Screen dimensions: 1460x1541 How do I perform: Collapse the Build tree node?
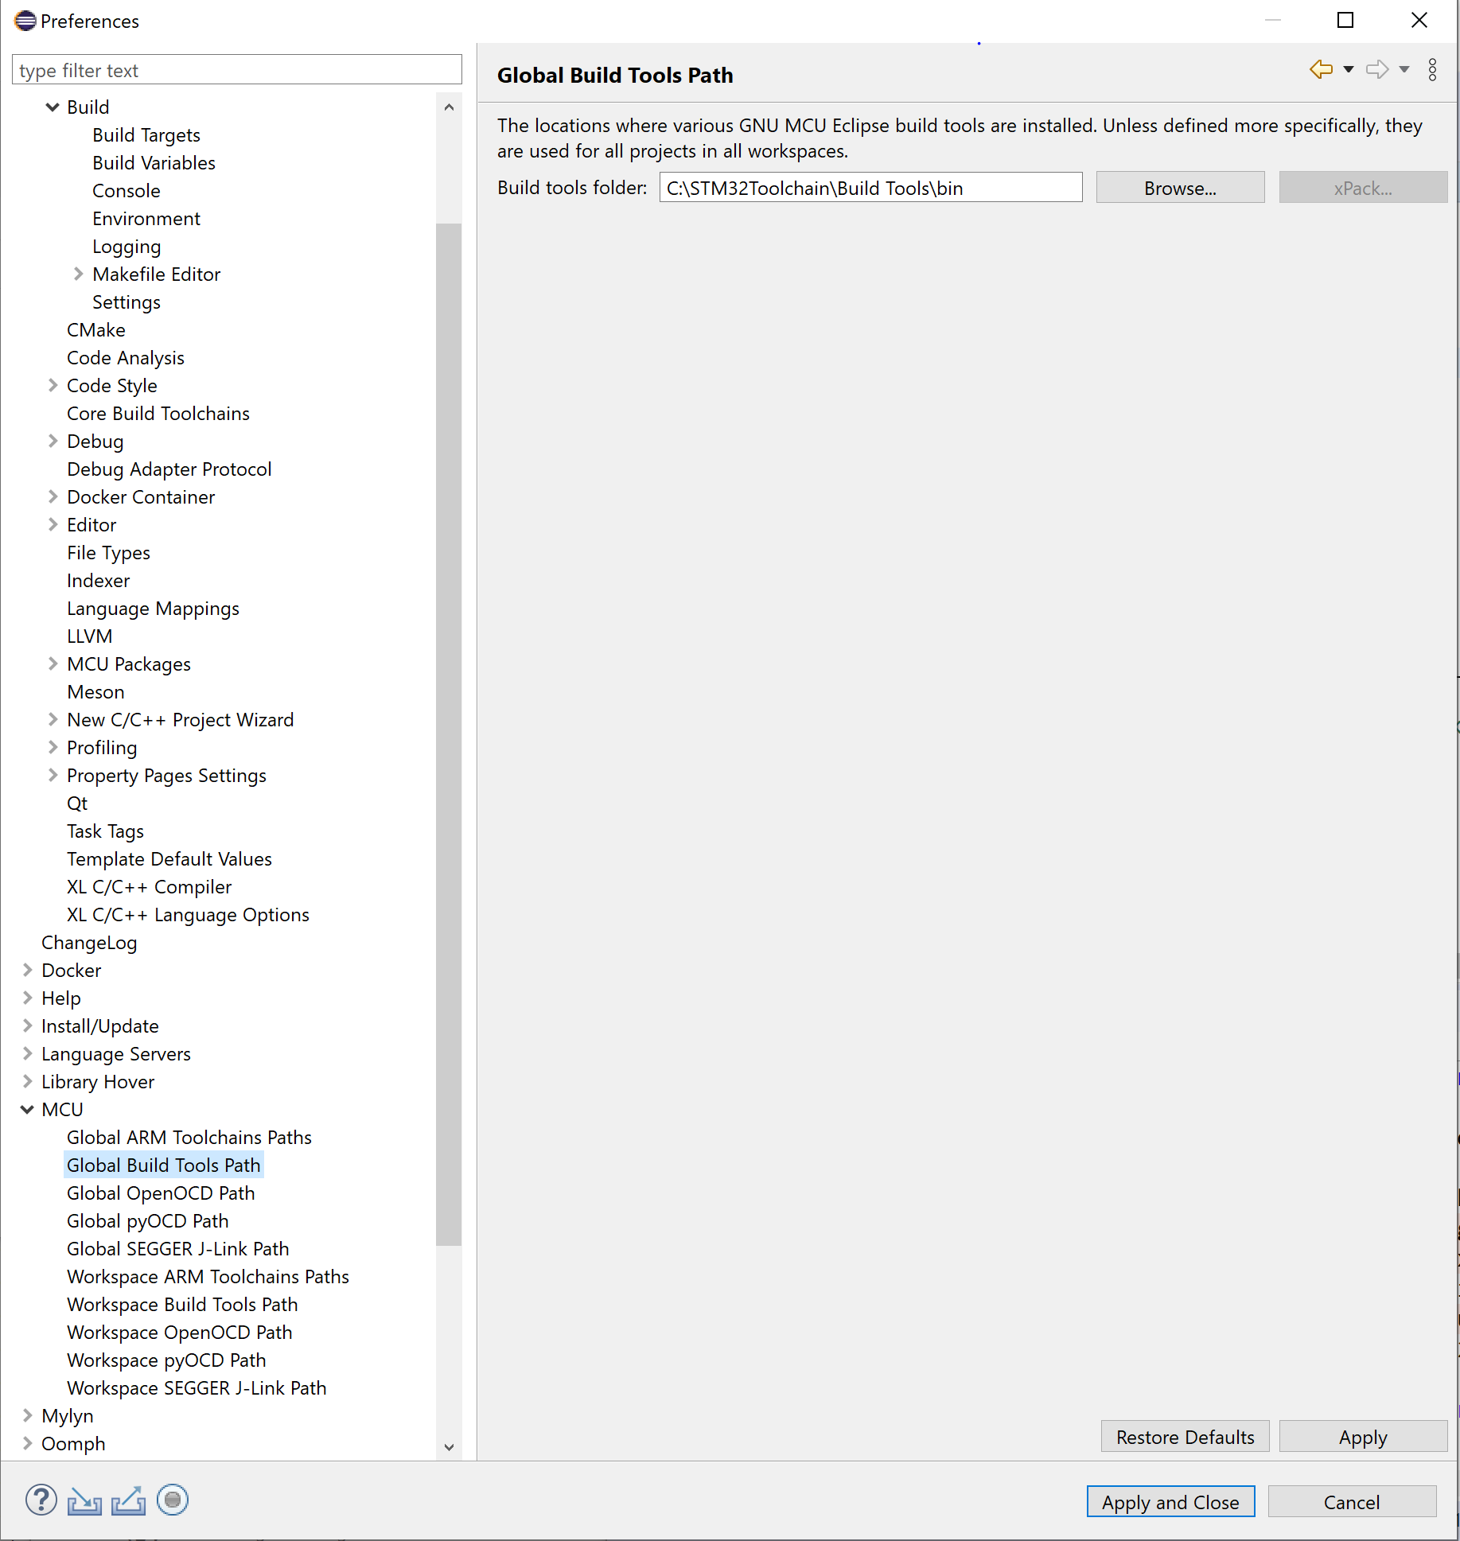coord(53,107)
